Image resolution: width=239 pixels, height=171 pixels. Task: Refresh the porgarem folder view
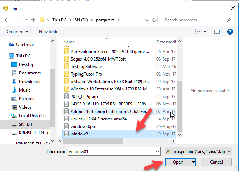(x=154, y=20)
